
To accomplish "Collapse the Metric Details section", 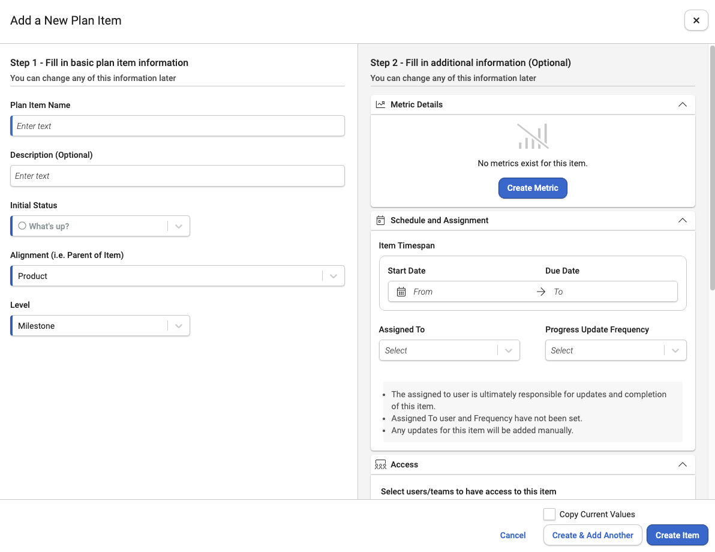I will 682,104.
